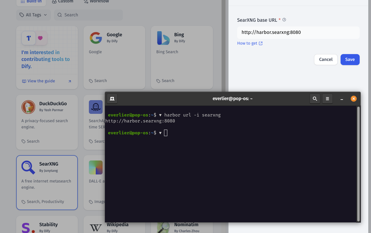Select the Nominatim card title

pyautogui.click(x=186, y=225)
